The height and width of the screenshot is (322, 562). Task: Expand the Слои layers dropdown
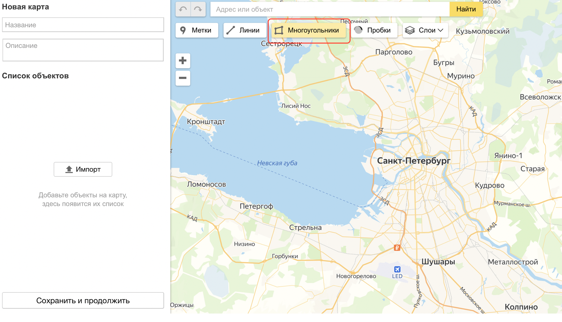425,30
